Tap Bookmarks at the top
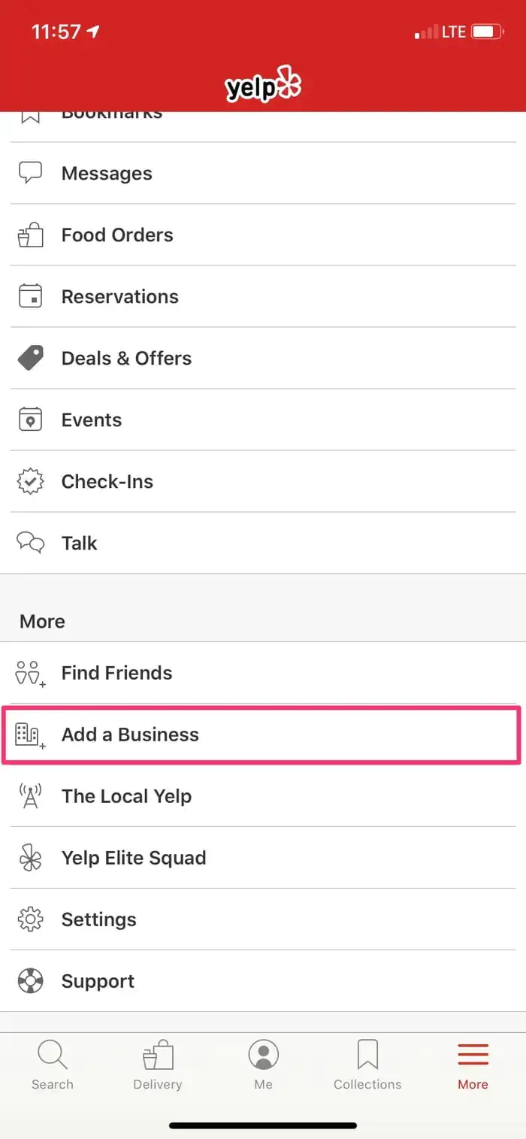 113,114
